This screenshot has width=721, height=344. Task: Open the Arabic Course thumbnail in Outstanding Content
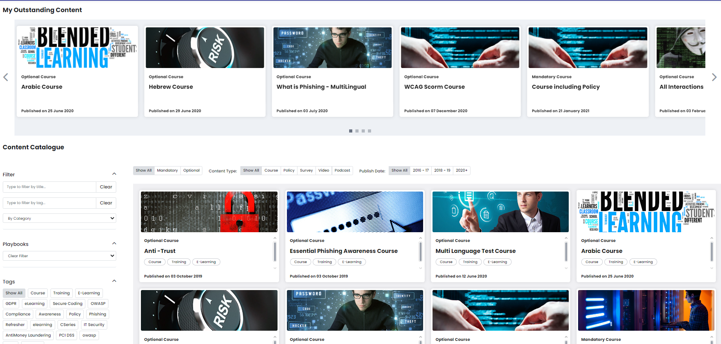(x=77, y=48)
